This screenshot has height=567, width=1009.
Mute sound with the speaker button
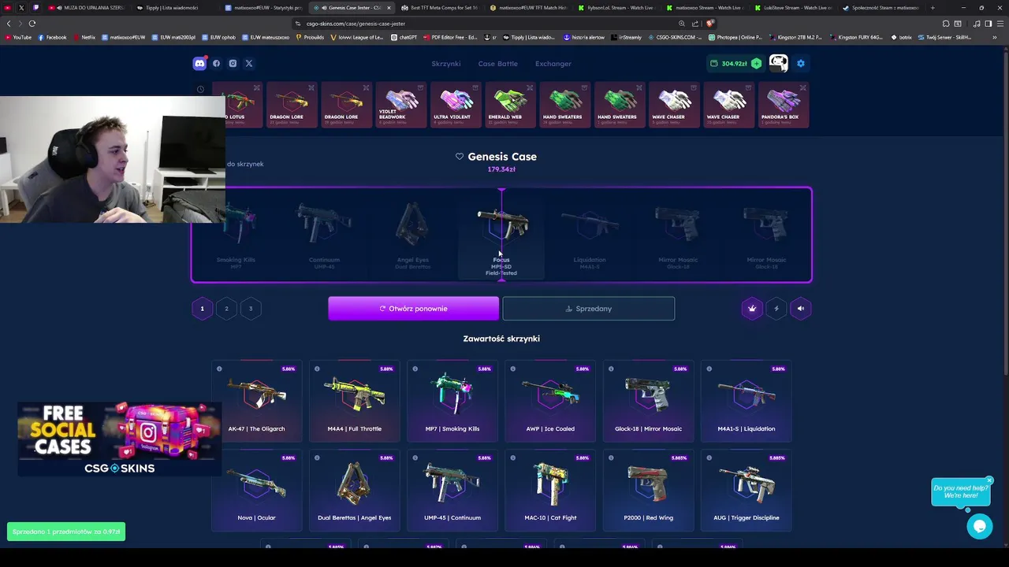click(801, 309)
